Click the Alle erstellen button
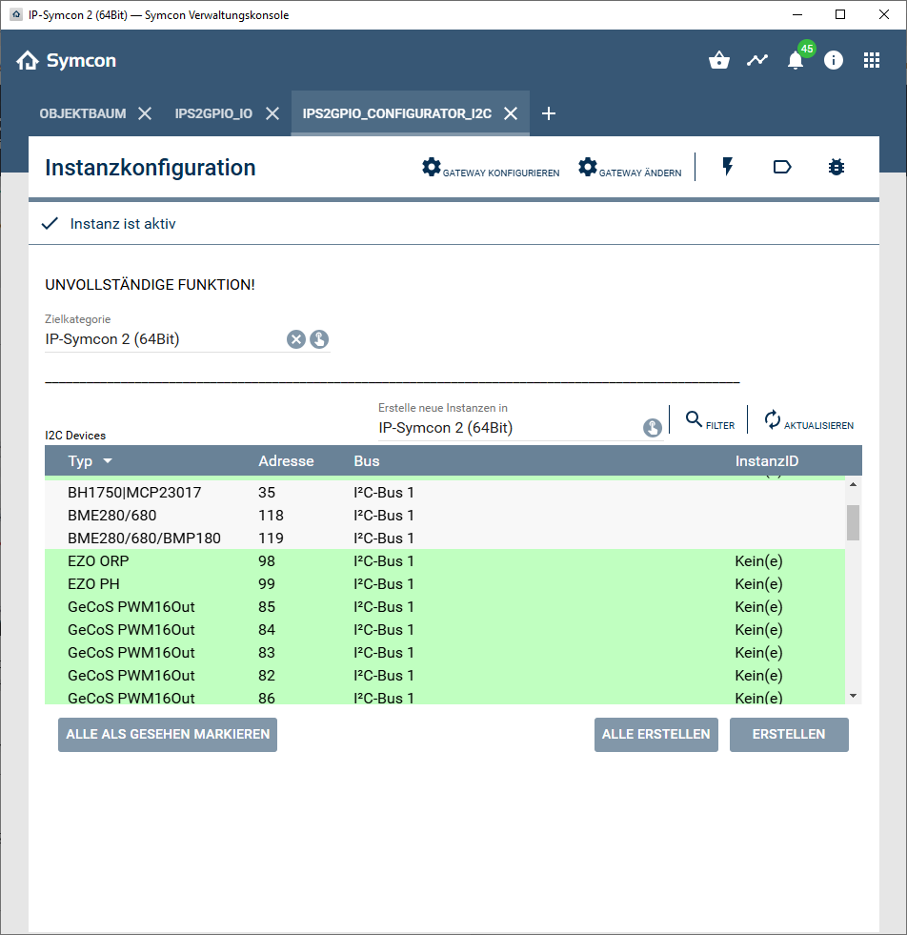The width and height of the screenshot is (907, 935). (656, 735)
